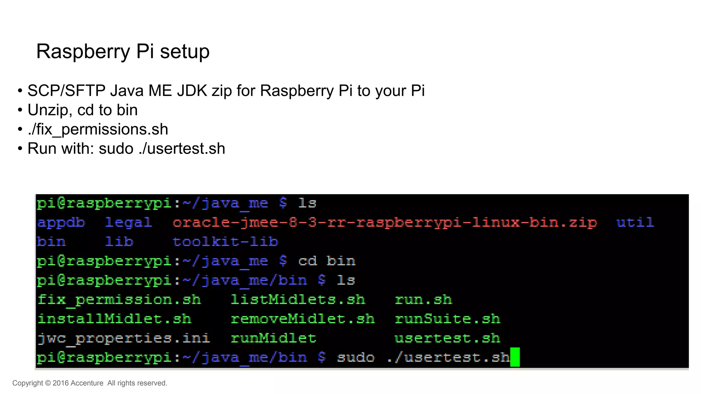Click the green terminal cursor block
Viewport: 701px width, 394px height.
click(x=515, y=357)
